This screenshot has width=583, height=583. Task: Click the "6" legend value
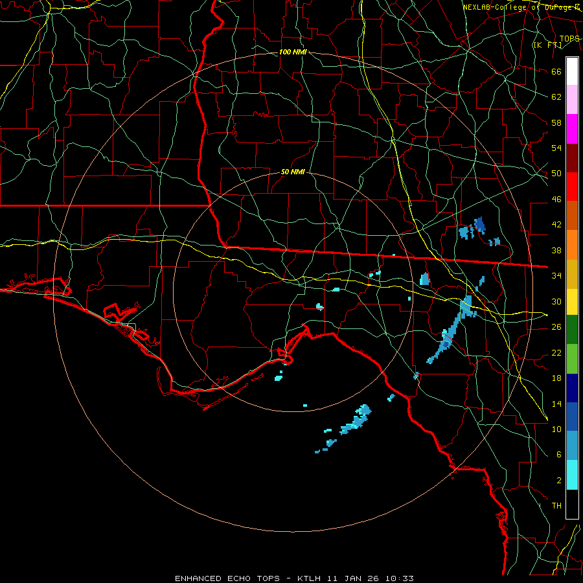[559, 455]
